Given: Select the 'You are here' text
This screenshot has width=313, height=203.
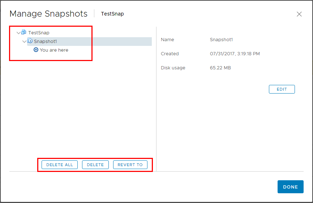Looking at the screenshot, I should (54, 50).
